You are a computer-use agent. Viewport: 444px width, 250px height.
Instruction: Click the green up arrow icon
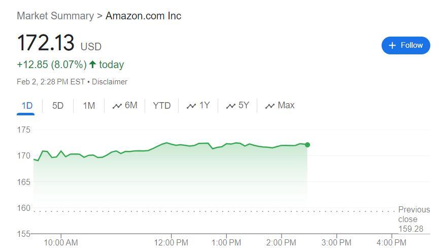pyautogui.click(x=92, y=65)
